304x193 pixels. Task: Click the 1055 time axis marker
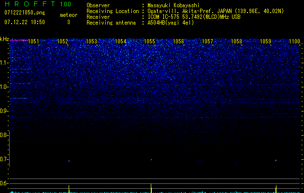pos(150,41)
